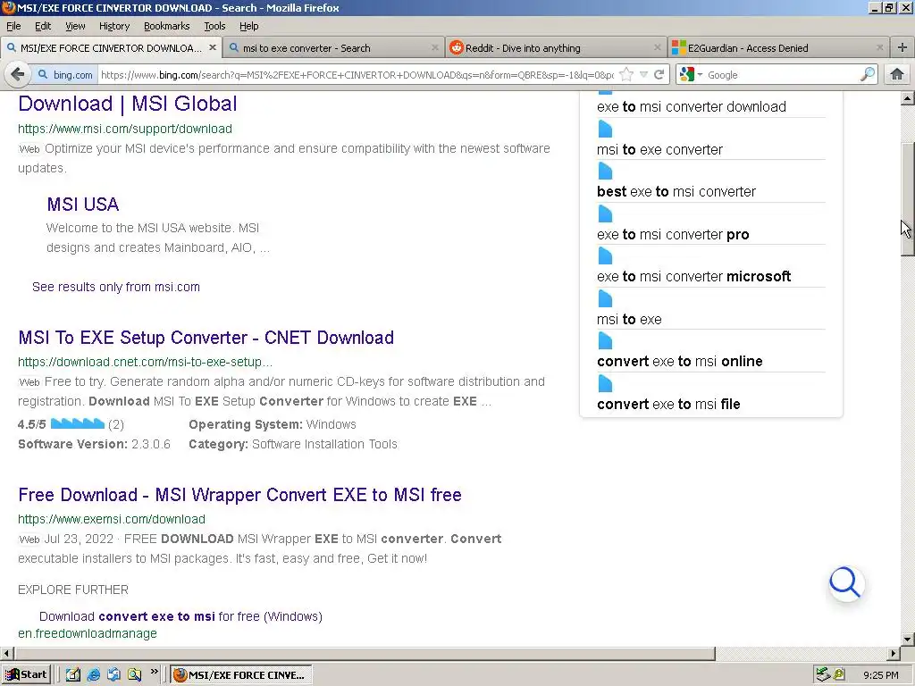Focus the Google search box
The width and height of the screenshot is (915, 686).
[x=782, y=75]
